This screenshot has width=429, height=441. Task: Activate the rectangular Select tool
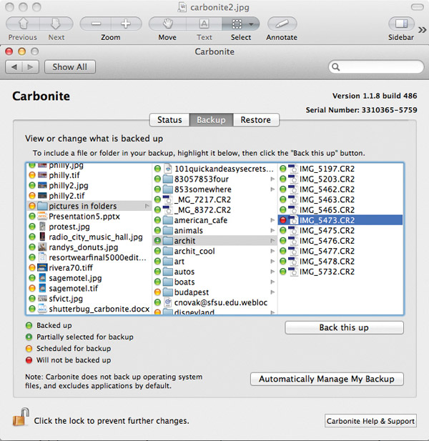tap(237, 24)
